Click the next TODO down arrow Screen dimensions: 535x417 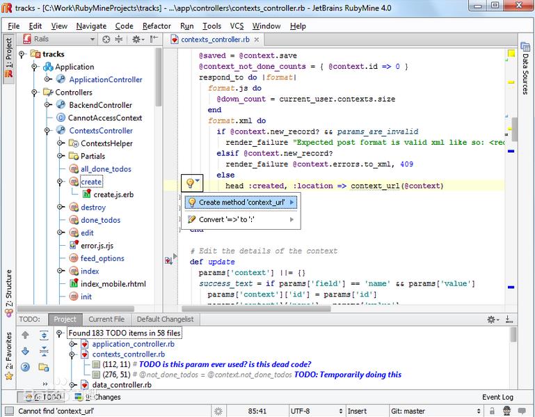26,352
